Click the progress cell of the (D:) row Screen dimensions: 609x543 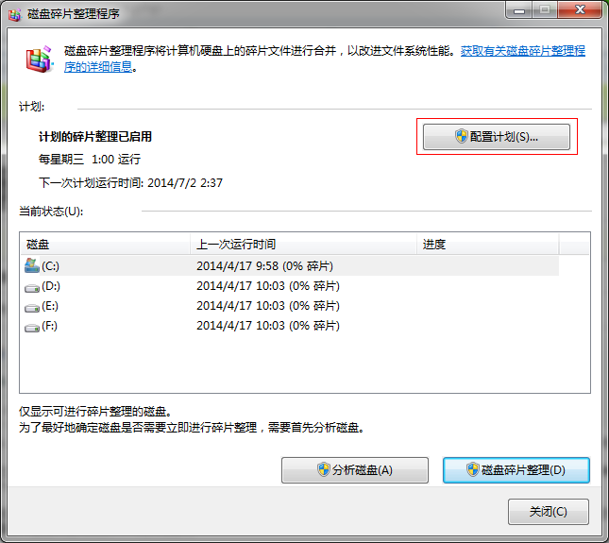click(486, 286)
